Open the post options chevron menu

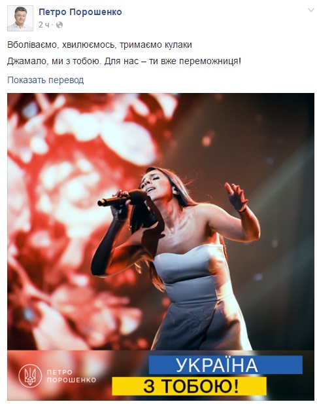click(311, 10)
